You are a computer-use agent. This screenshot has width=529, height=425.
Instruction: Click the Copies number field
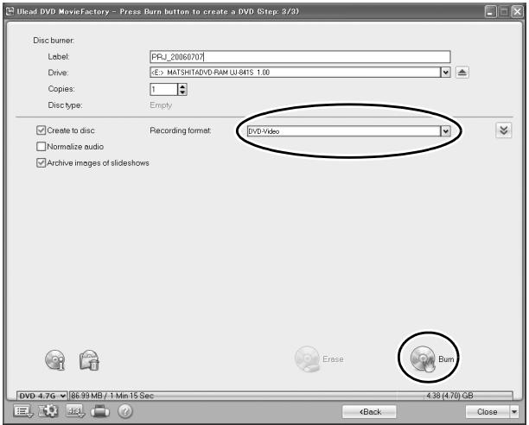click(x=163, y=89)
